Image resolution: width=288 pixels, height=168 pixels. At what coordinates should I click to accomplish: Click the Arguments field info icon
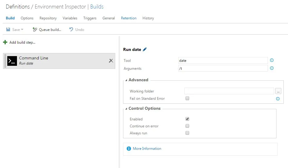[x=272, y=68]
